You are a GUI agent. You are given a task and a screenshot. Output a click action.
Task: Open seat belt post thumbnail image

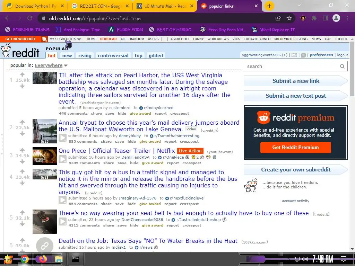(x=45, y=221)
